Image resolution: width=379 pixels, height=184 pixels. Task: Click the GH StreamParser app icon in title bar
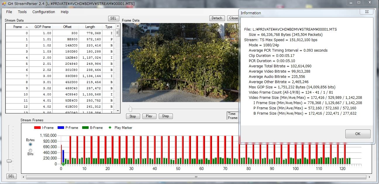coord(4,4)
